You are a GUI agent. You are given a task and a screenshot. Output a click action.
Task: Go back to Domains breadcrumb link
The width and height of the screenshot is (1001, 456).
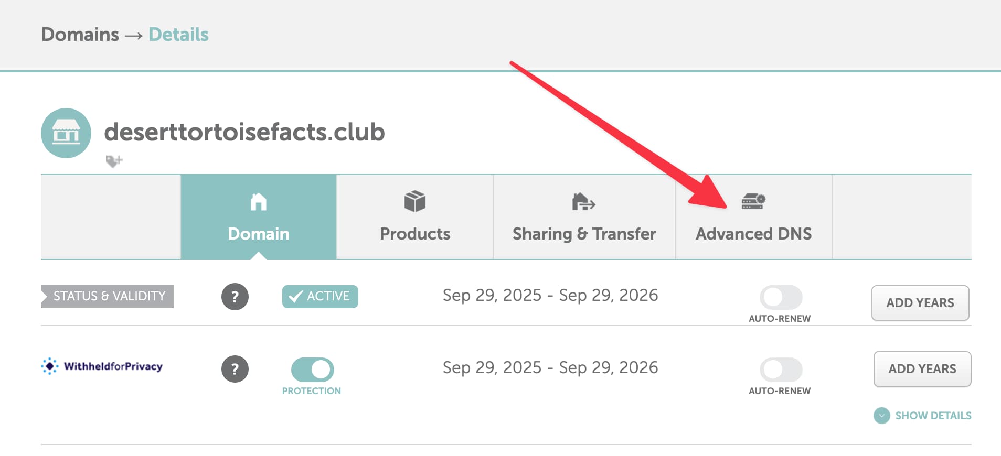pos(80,35)
